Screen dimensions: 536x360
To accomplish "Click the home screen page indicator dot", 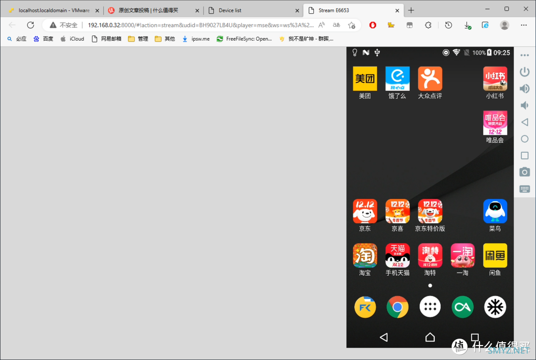I will [430, 286].
